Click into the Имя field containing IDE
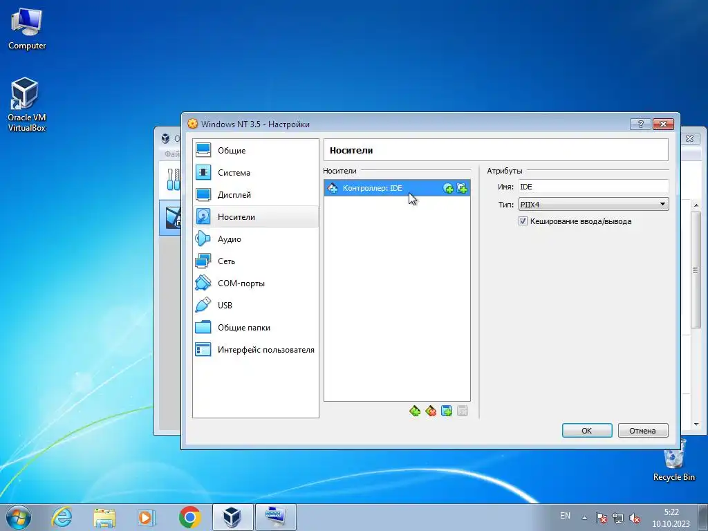This screenshot has height=531, width=708. [x=593, y=187]
